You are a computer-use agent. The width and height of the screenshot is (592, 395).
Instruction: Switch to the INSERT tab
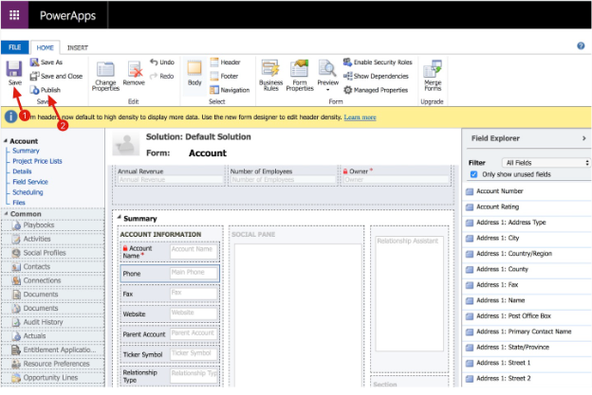click(x=78, y=48)
